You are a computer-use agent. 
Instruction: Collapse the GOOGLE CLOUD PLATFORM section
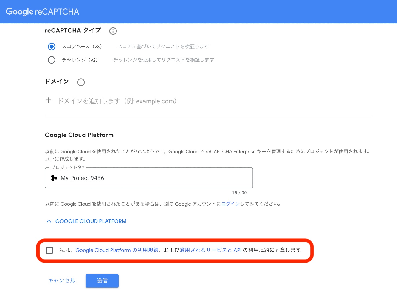tap(86, 221)
